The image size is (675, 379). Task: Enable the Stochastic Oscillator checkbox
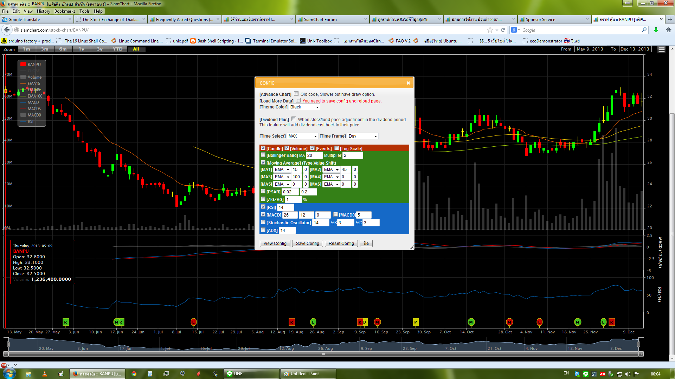click(x=263, y=222)
